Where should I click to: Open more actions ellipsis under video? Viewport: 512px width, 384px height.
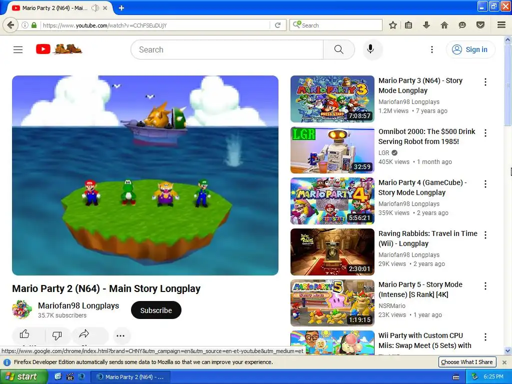tap(120, 335)
